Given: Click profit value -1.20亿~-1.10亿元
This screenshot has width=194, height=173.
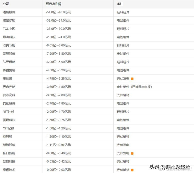Looking at the screenshot, I should 58,137.
